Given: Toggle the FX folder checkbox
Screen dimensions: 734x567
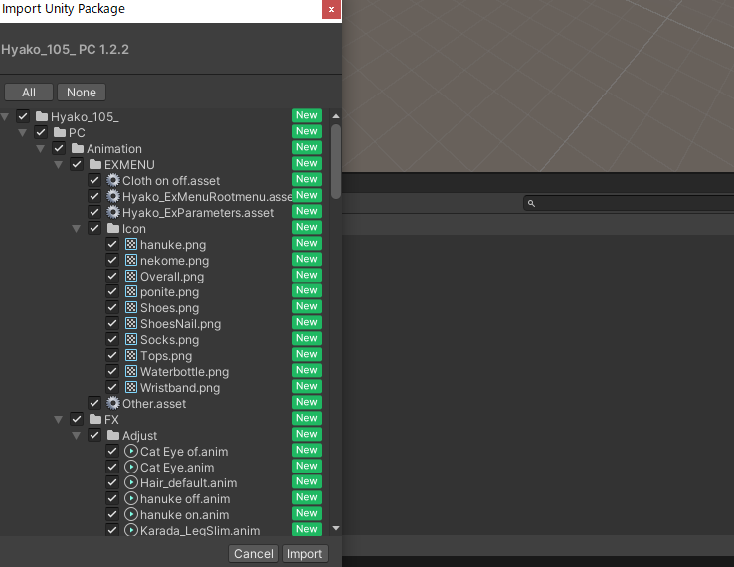Looking at the screenshot, I should click(77, 419).
